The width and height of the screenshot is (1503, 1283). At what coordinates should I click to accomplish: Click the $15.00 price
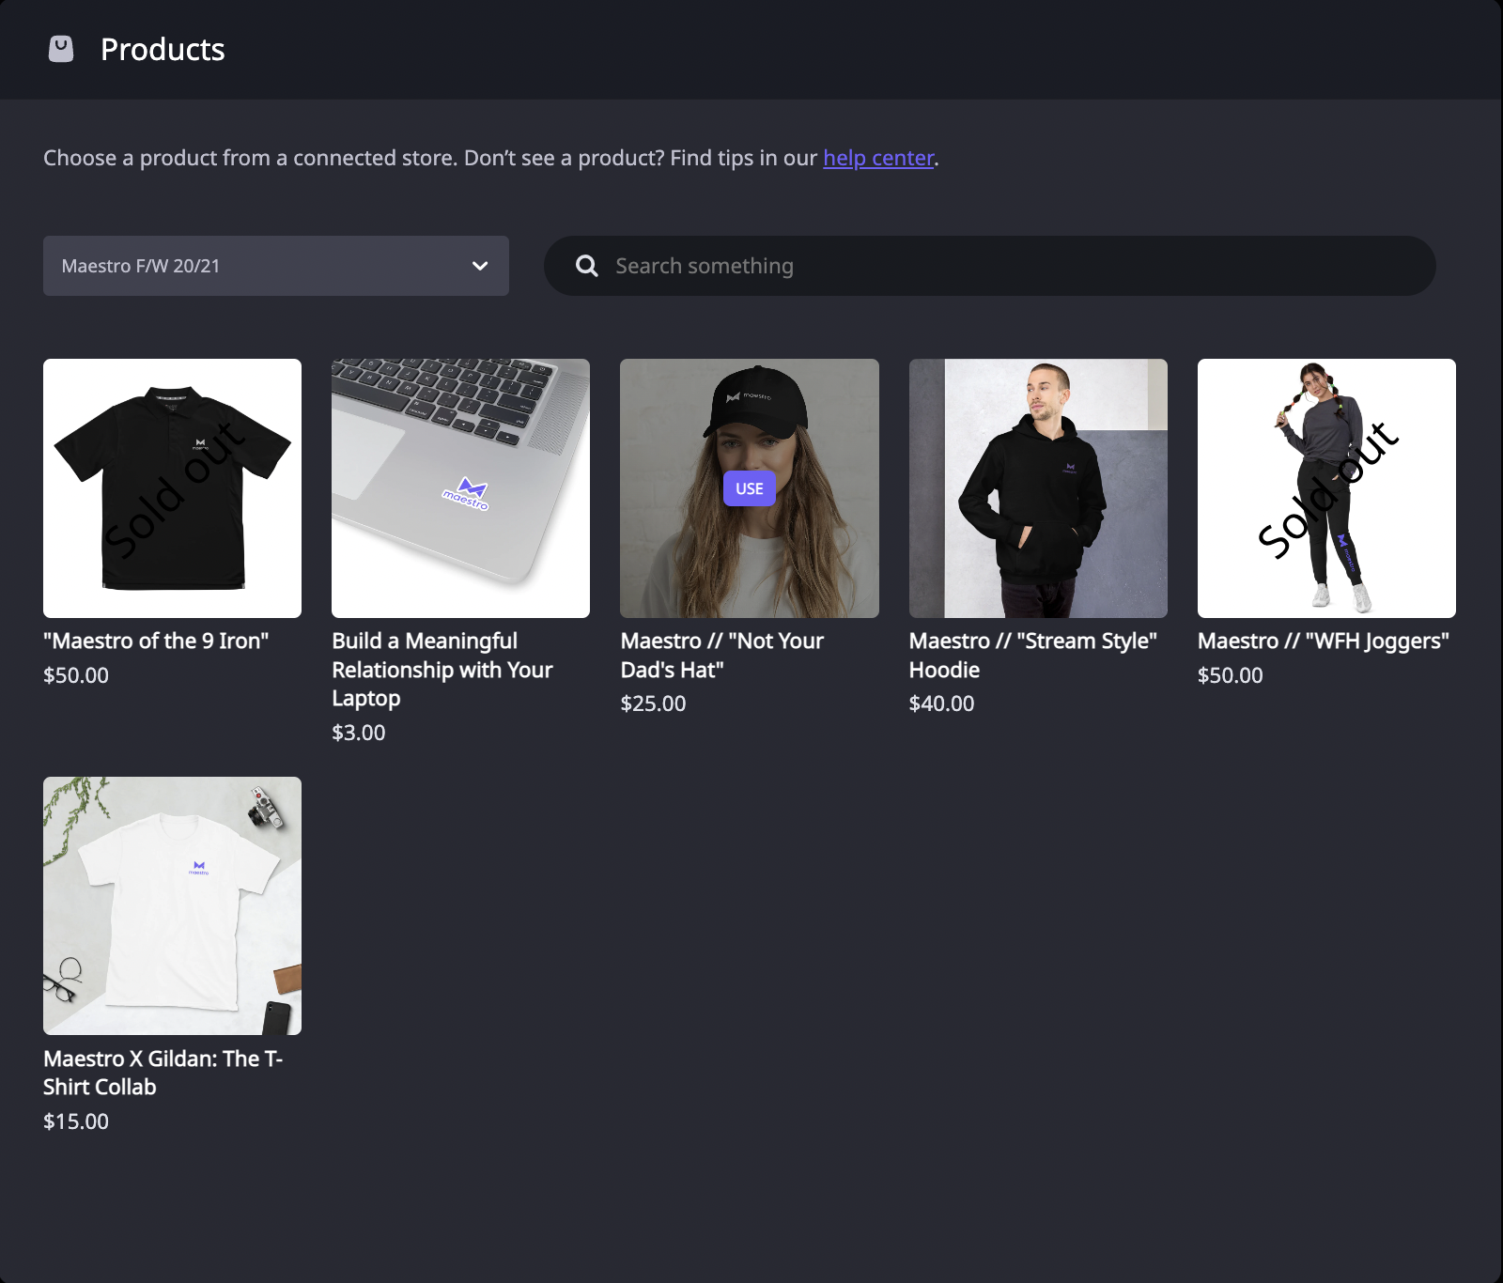tap(76, 1121)
